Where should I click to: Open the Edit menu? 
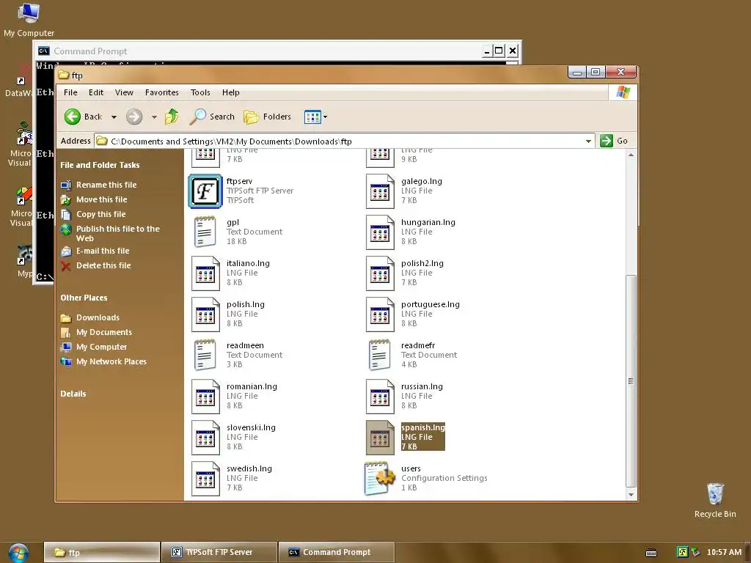[96, 92]
